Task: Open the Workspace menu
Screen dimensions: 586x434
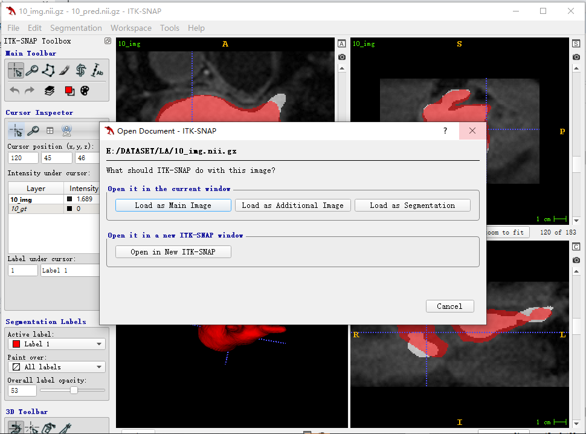Action: (131, 28)
